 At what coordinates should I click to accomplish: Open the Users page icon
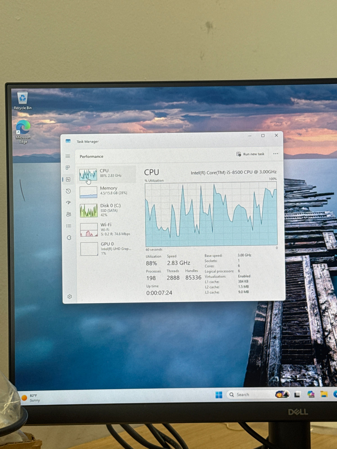pyautogui.click(x=69, y=214)
